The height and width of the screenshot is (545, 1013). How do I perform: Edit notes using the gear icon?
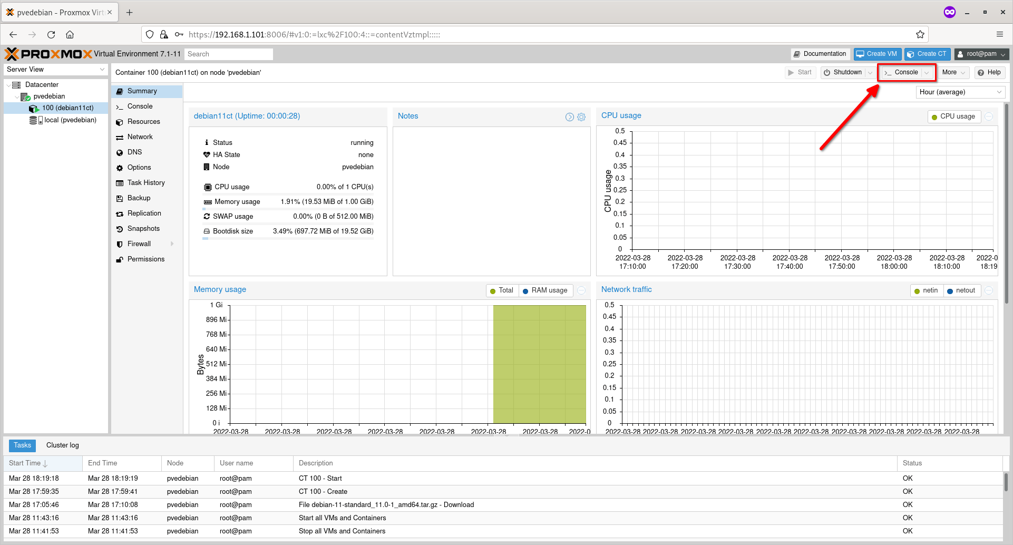(x=581, y=117)
